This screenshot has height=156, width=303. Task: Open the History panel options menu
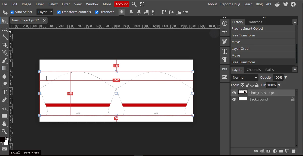coord(295,22)
